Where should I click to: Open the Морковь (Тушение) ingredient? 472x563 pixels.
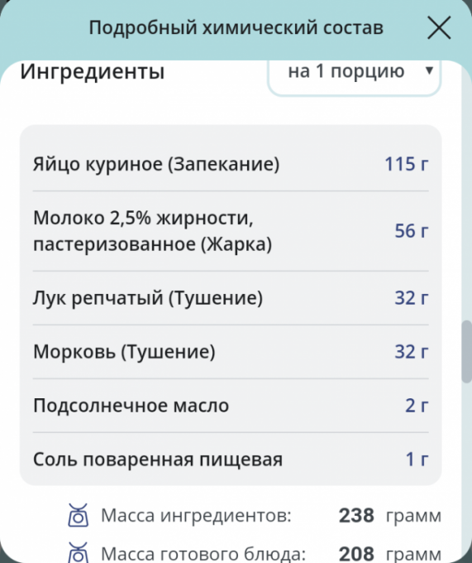(x=231, y=352)
